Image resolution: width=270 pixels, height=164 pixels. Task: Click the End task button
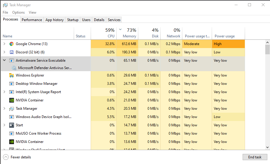[x=255, y=157]
